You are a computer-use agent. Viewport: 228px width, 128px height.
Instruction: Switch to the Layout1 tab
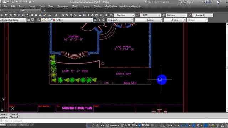[12, 125]
